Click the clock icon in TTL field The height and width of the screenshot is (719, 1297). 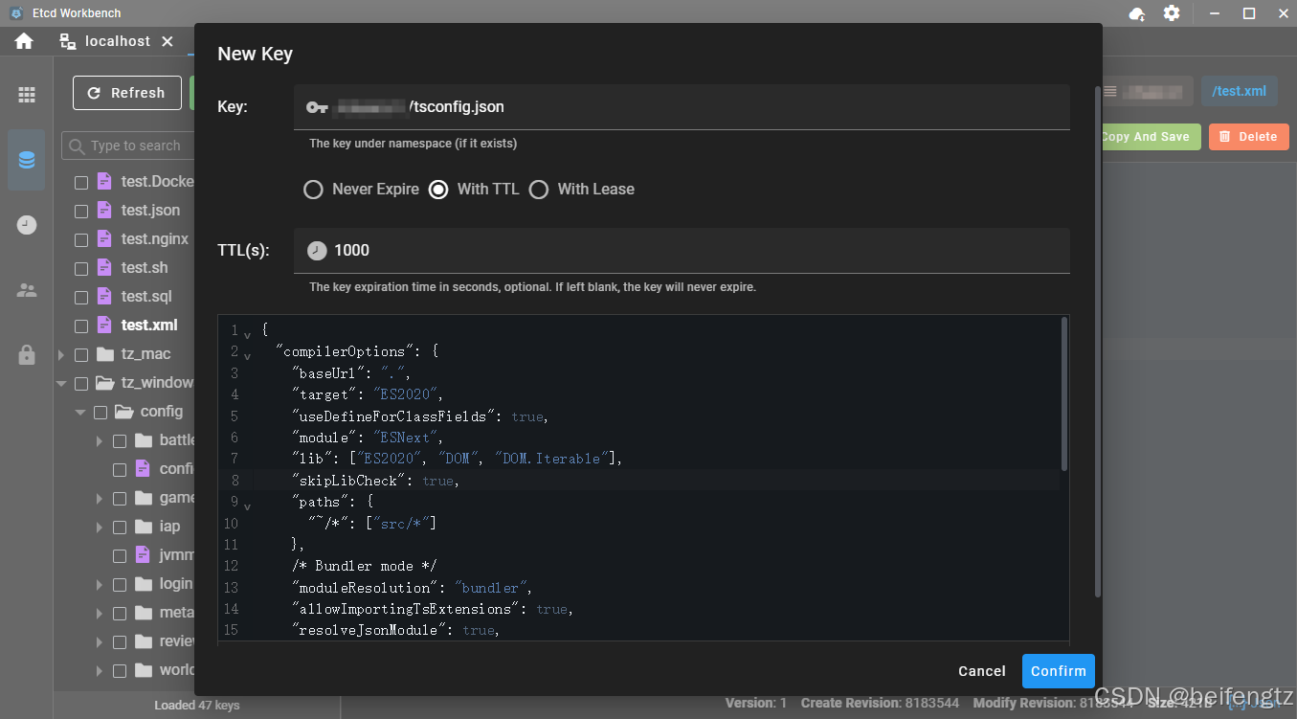(317, 251)
